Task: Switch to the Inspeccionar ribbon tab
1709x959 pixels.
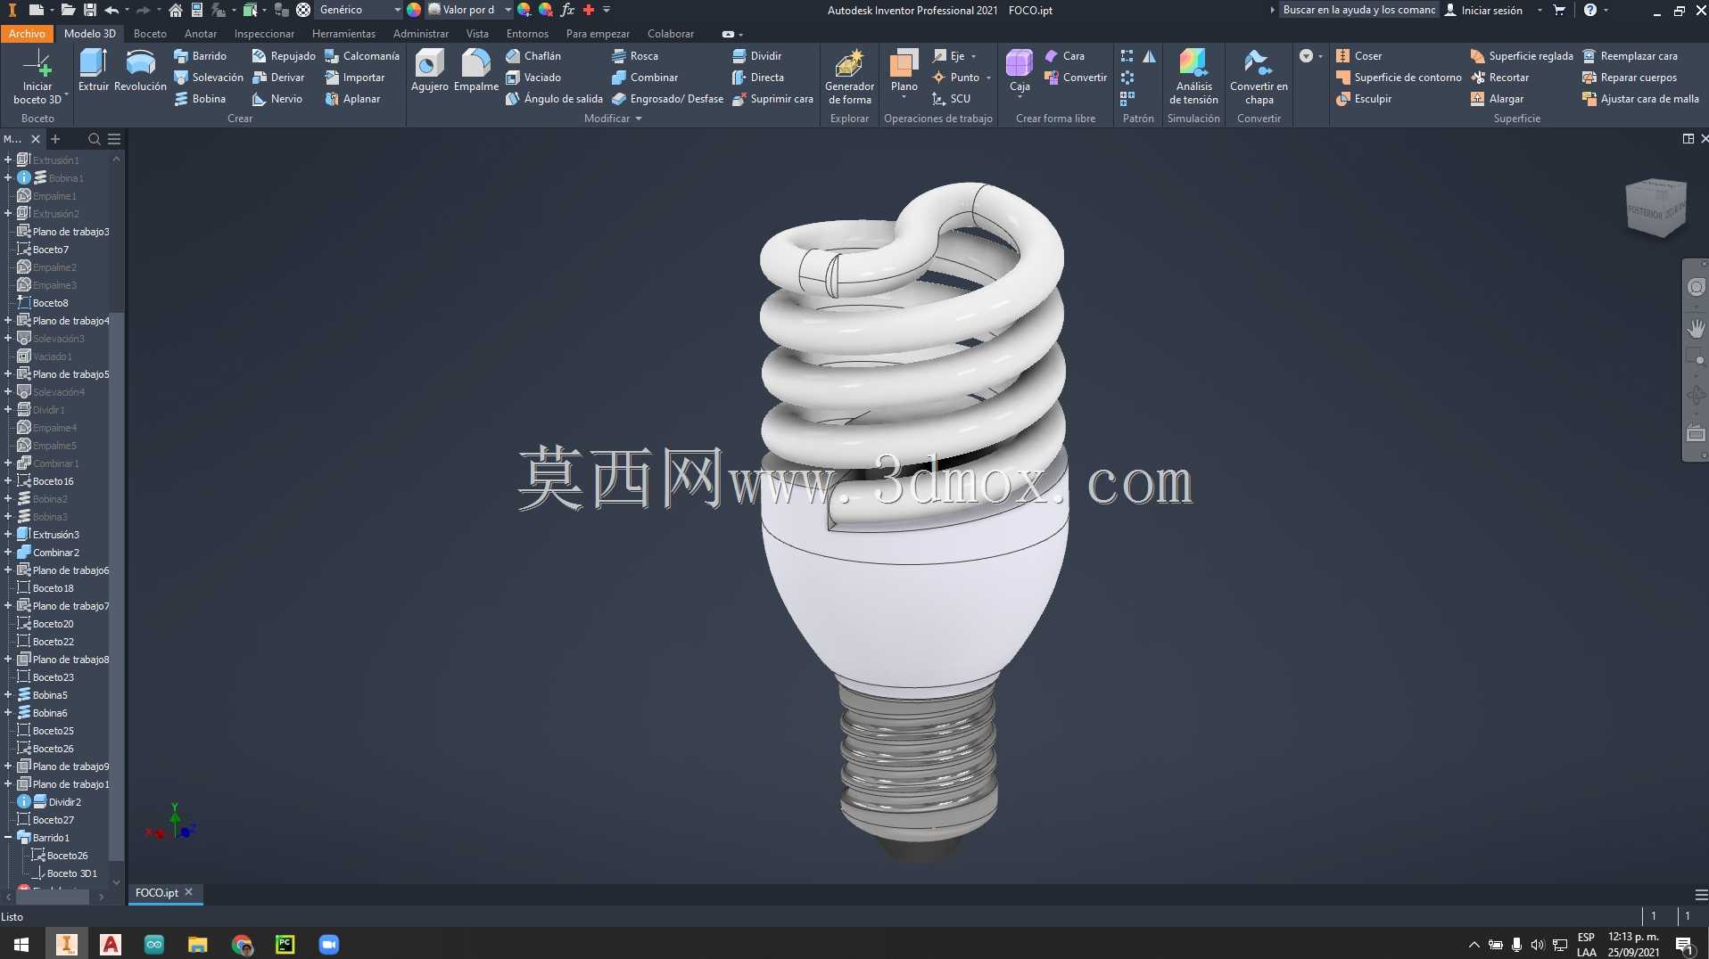Action: pyautogui.click(x=264, y=33)
